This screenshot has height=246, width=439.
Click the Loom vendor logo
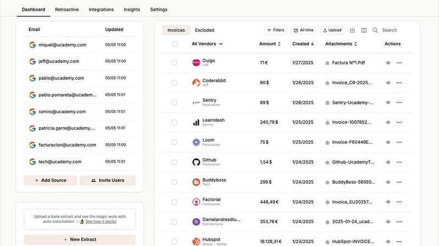pyautogui.click(x=196, y=142)
